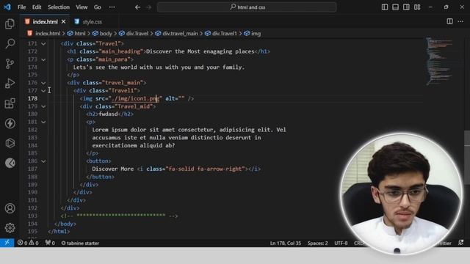Click the tabnine starter status item
Viewport: 470px width, 264px height.
80,243
